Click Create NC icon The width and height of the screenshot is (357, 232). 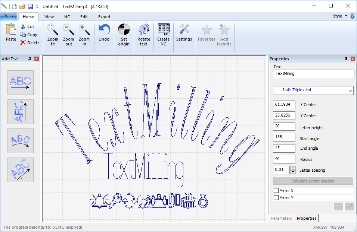[x=164, y=35]
